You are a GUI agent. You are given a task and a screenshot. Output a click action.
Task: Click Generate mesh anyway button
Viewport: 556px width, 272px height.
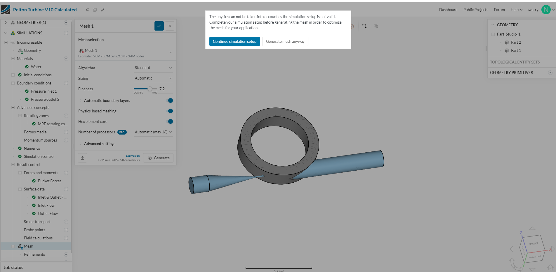(285, 41)
